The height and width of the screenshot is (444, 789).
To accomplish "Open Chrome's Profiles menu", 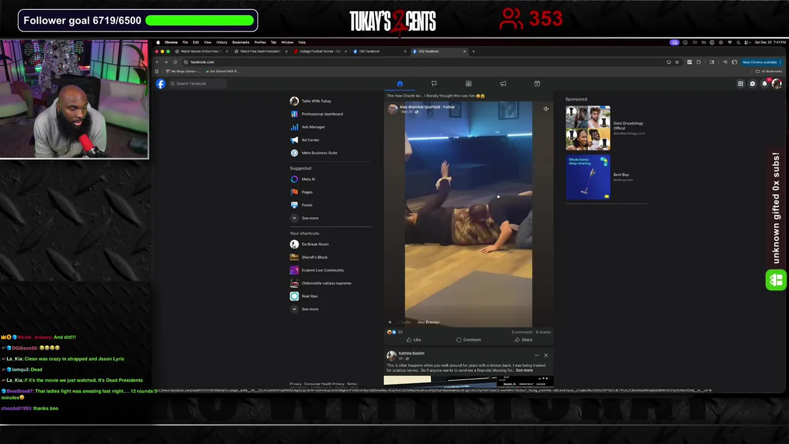I will pyautogui.click(x=260, y=43).
